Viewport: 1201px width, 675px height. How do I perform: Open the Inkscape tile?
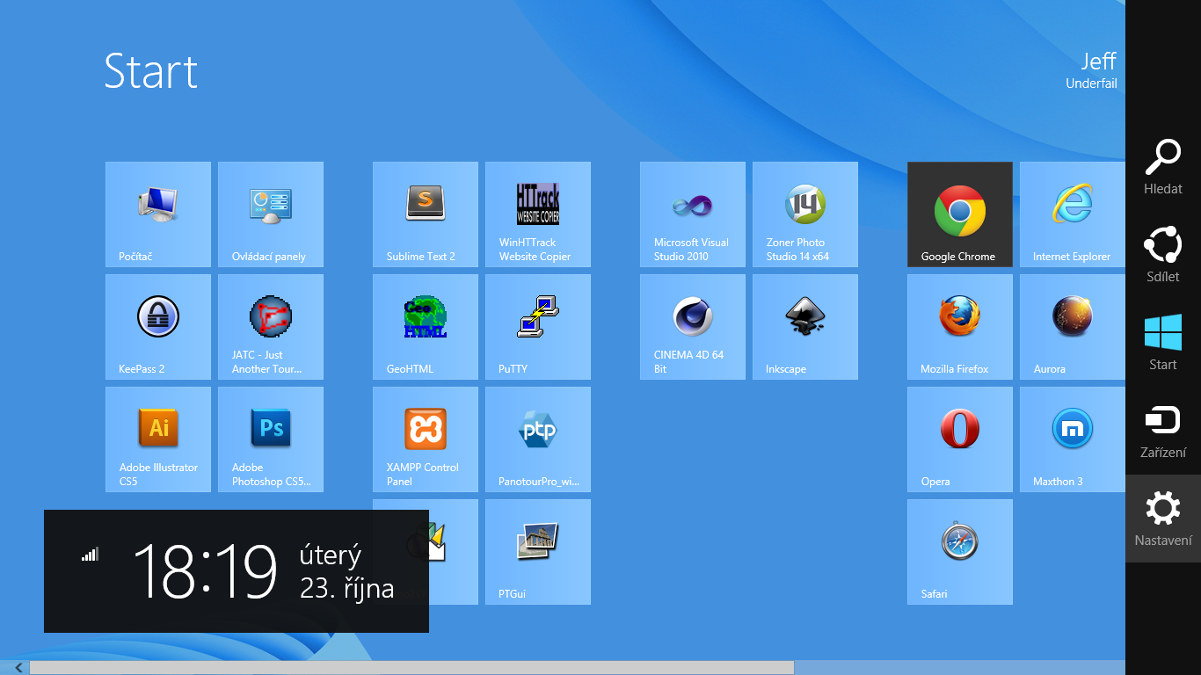coord(804,326)
